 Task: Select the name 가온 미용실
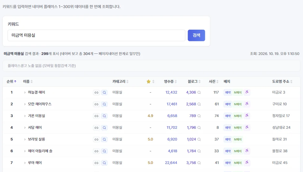pos(36,116)
